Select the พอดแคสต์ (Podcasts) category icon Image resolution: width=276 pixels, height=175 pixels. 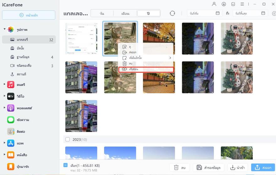[x=11, y=108]
